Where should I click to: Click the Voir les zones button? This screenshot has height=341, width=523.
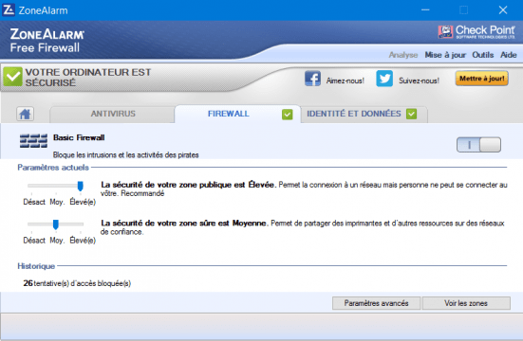tap(466, 303)
